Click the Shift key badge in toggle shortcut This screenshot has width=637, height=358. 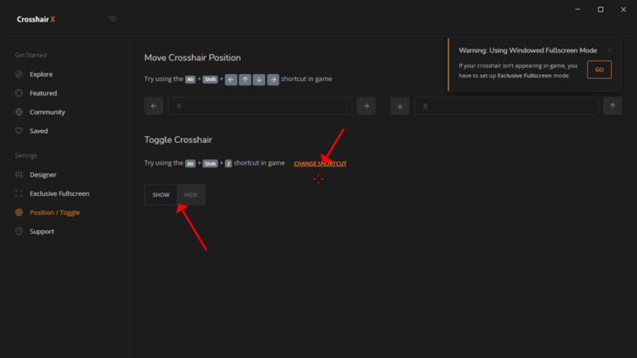[x=210, y=164]
